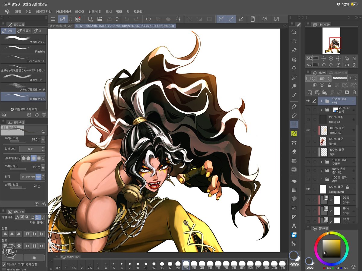This screenshot has width=362, height=271.
Task: Expand the 러프 folder
Action: coord(322,180)
